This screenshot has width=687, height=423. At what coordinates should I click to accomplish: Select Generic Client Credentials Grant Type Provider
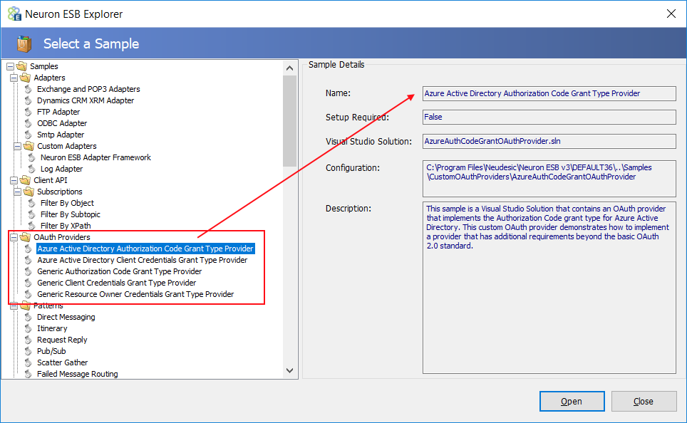117,283
